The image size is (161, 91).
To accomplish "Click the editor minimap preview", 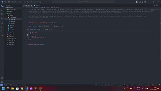I will click(x=155, y=11).
